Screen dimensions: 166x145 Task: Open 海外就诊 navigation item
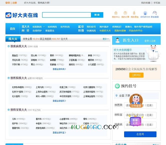pyautogui.click(x=104, y=27)
